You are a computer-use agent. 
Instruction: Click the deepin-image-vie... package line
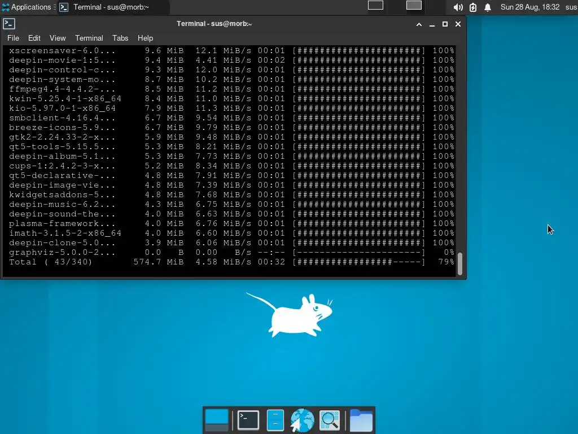[231, 185]
